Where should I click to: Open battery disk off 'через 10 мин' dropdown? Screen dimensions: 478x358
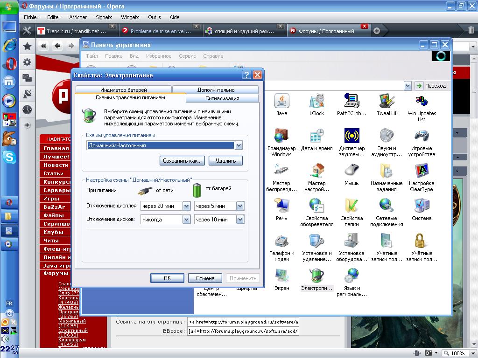[x=240, y=219]
